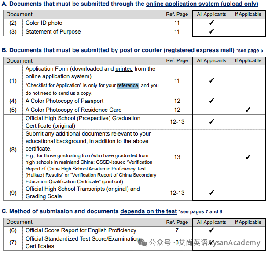Click the '(3)' item number cell
The image size is (268, 253).
[x=13, y=32]
